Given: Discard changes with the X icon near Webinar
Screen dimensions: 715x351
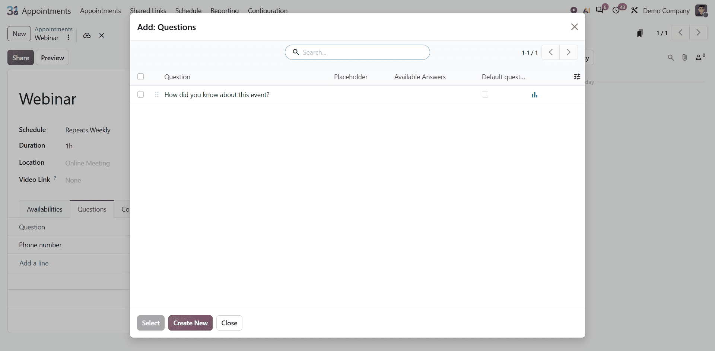Looking at the screenshot, I should 102,35.
